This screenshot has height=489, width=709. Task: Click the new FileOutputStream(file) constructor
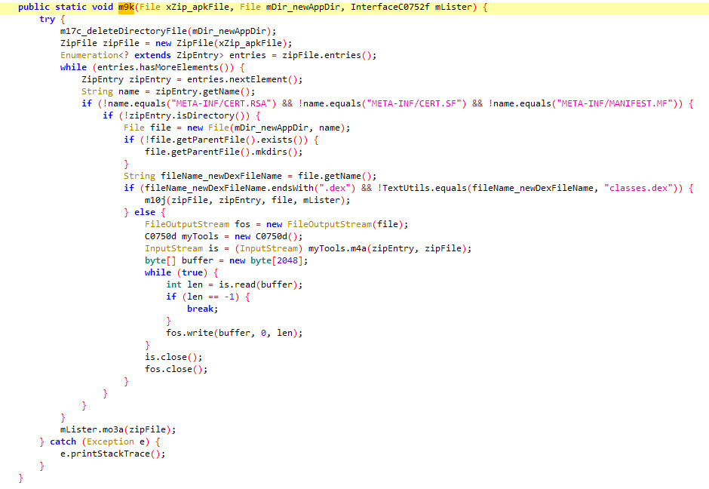(334, 224)
